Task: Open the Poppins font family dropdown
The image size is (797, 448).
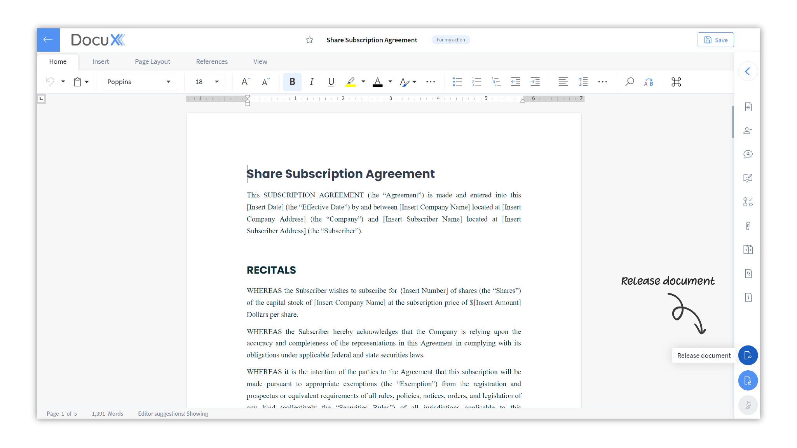Action: tap(140, 82)
